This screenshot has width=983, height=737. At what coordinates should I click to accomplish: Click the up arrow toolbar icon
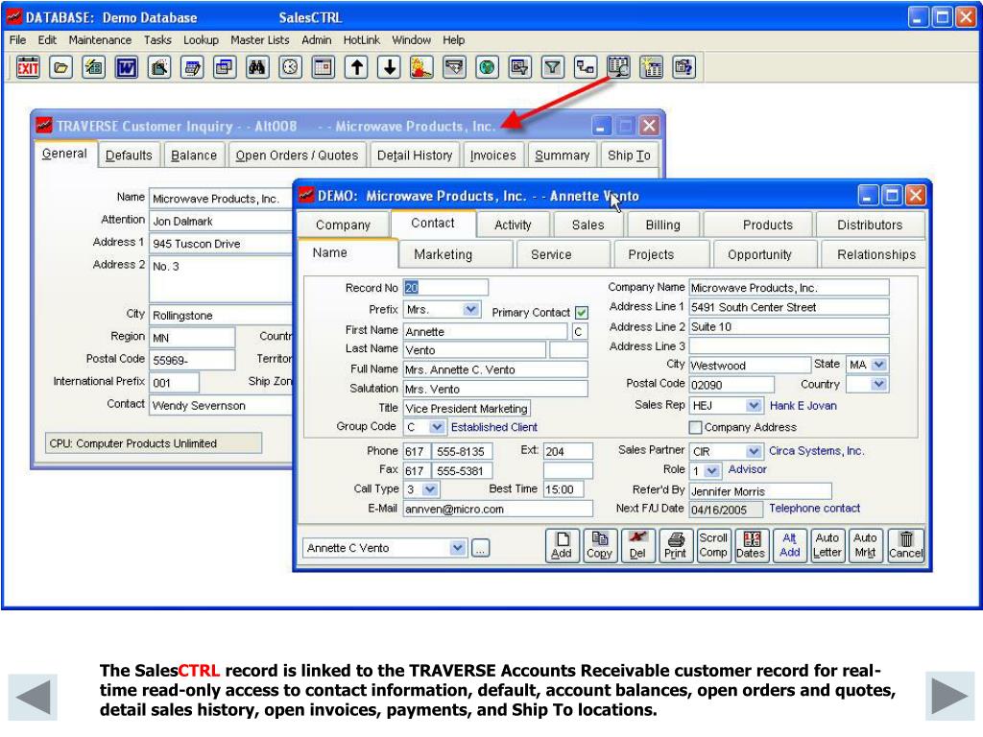click(357, 67)
